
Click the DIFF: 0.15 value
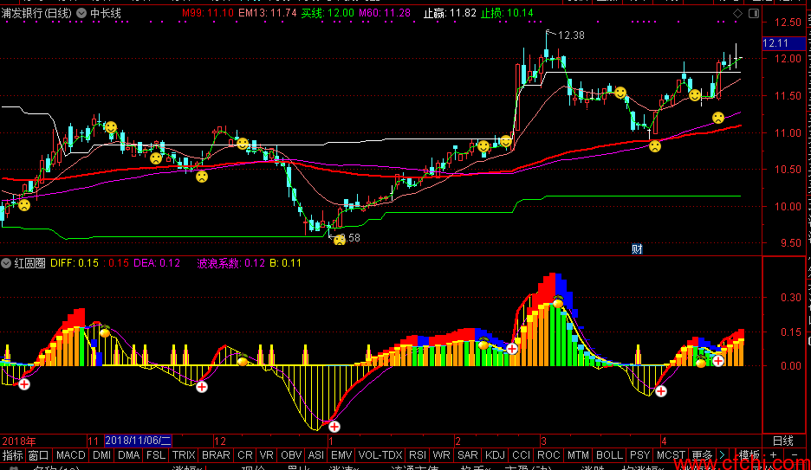(75, 263)
